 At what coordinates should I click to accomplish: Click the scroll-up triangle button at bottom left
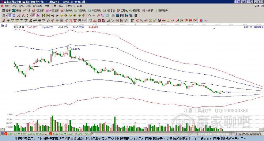click(2, 129)
